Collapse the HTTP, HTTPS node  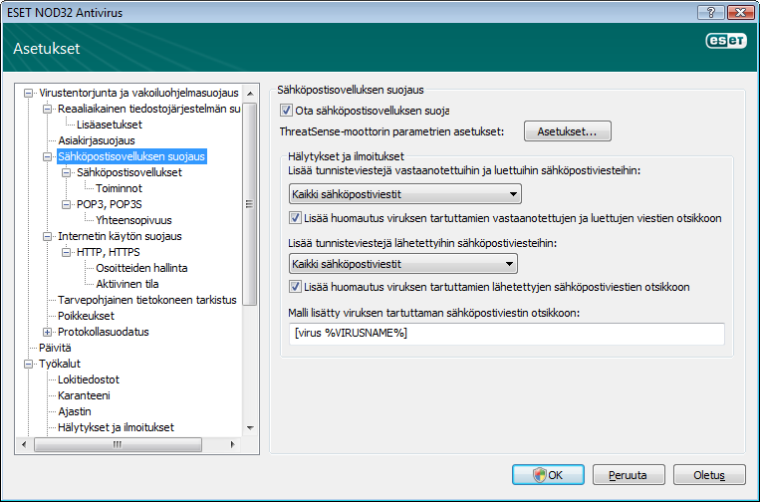click(x=66, y=252)
